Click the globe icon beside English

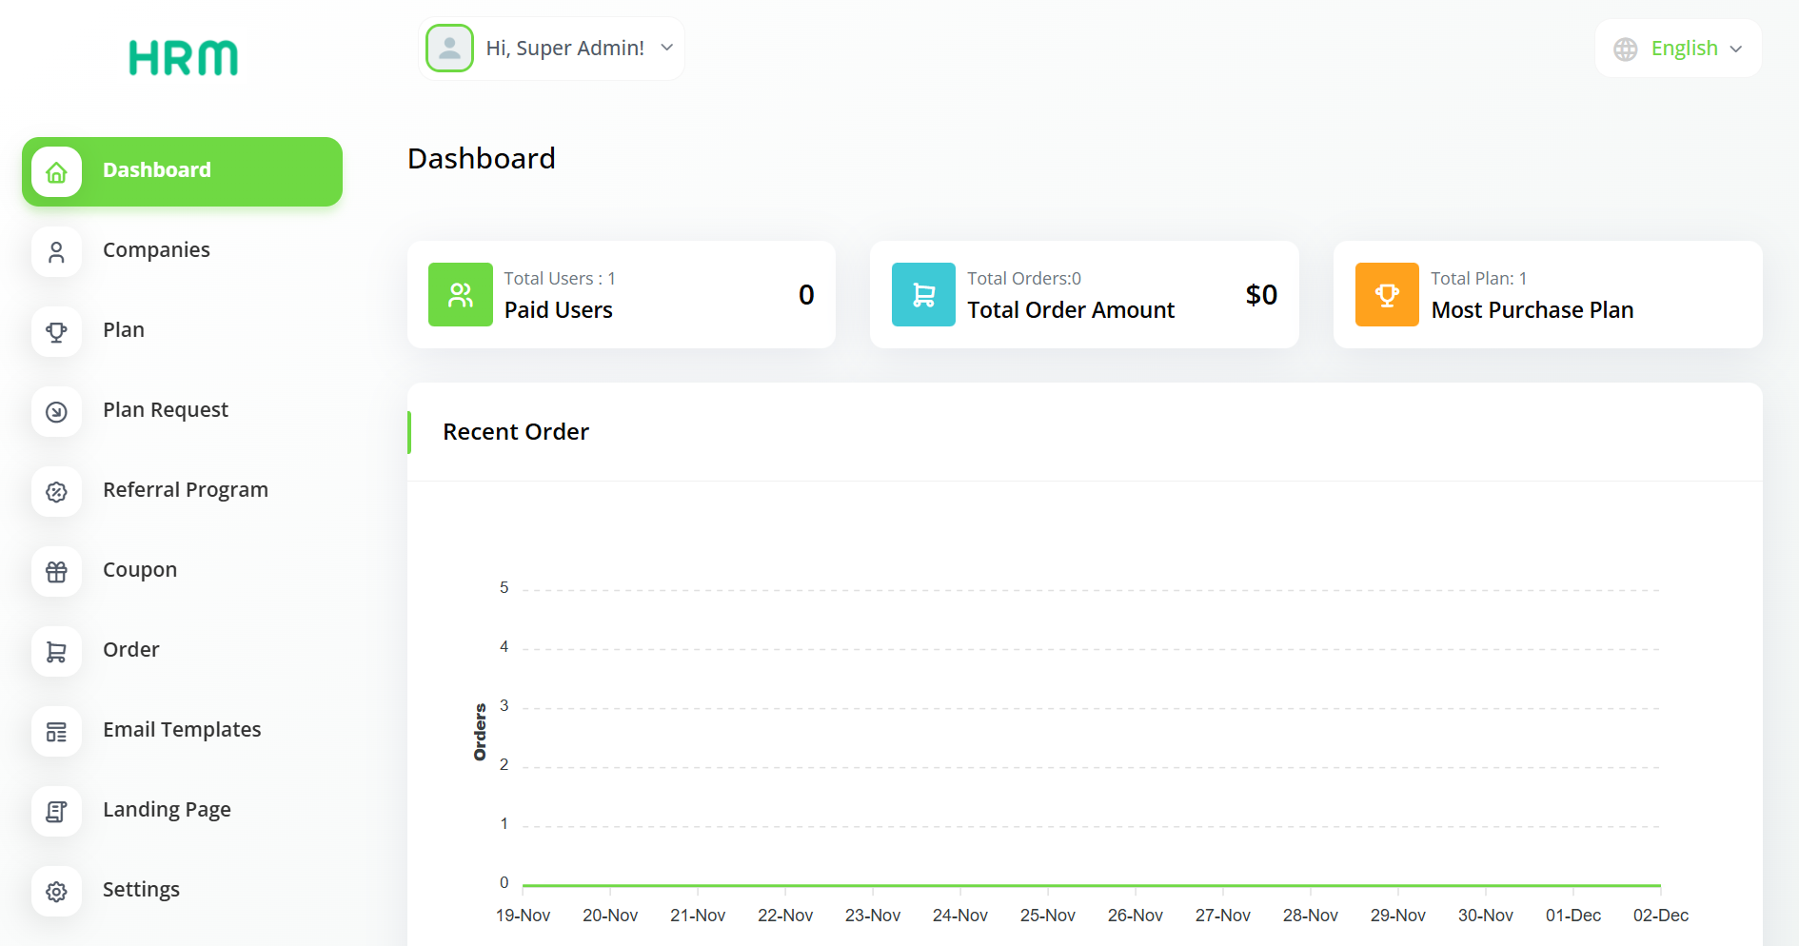[1626, 49]
